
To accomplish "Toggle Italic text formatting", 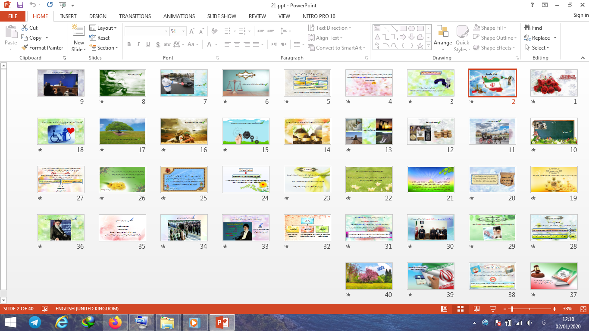I will [138, 44].
